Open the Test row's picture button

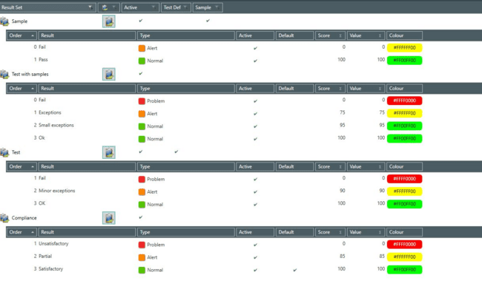point(109,152)
